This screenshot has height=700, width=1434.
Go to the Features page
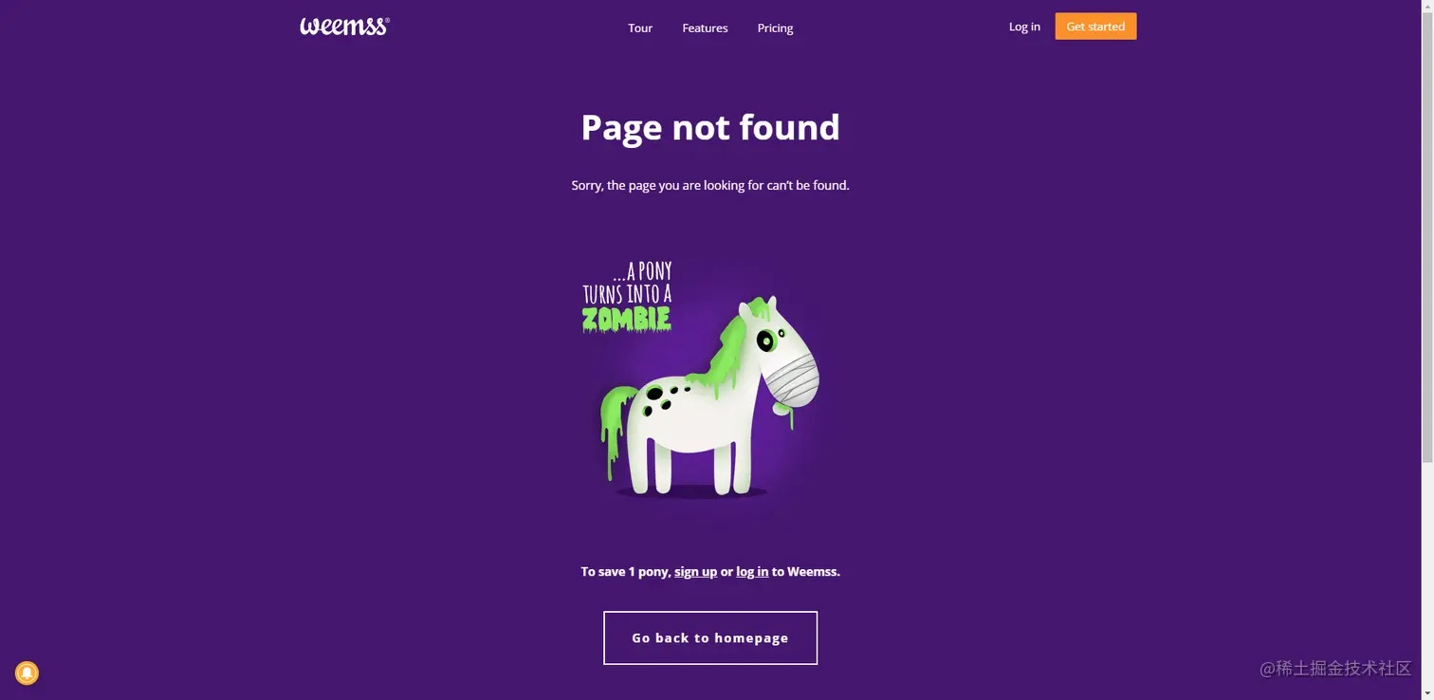(705, 28)
